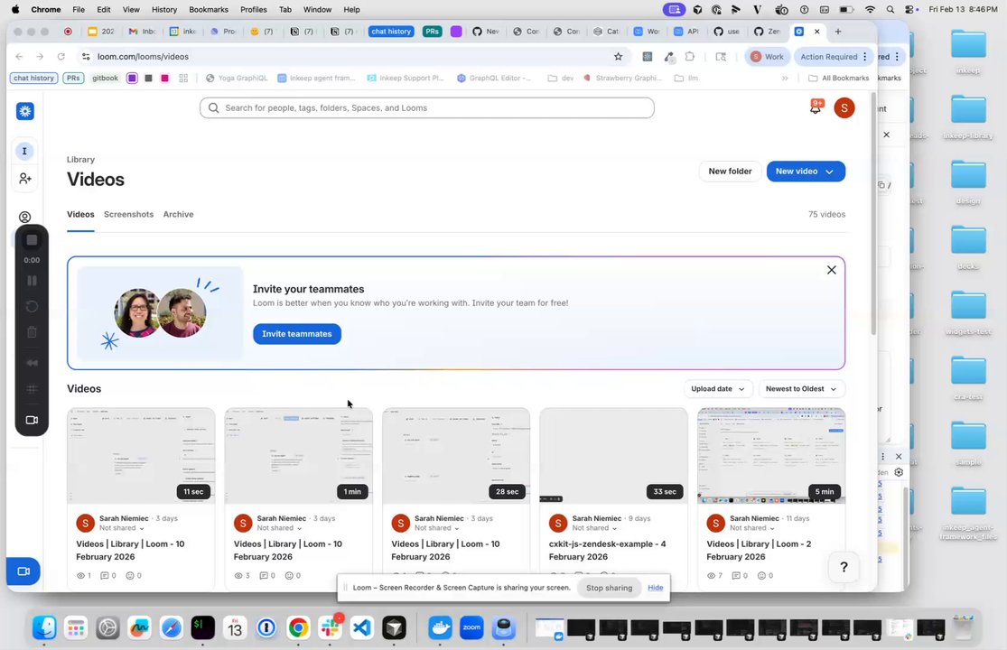The width and height of the screenshot is (1007, 650).
Task: Hide the screen sharing notification bar
Action: point(655,588)
